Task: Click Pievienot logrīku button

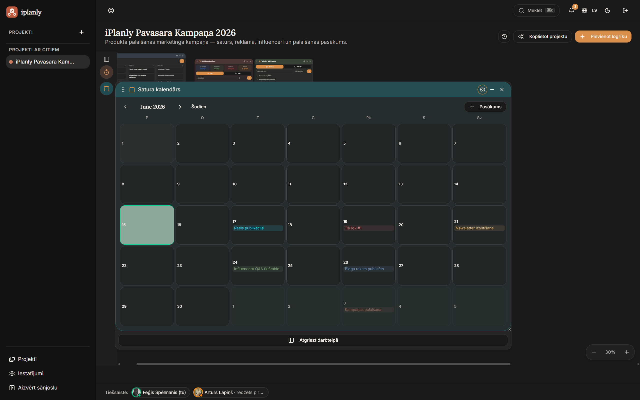Action: pos(603,37)
